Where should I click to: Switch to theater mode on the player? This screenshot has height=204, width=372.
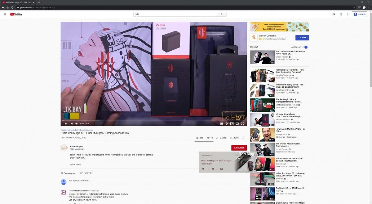pos(237,123)
